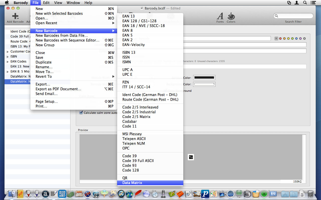
Task: Change the 150% preview zoom stepper
Action: coord(301,181)
